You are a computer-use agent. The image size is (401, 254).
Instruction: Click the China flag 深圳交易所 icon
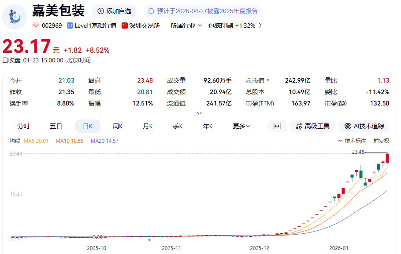125,25
